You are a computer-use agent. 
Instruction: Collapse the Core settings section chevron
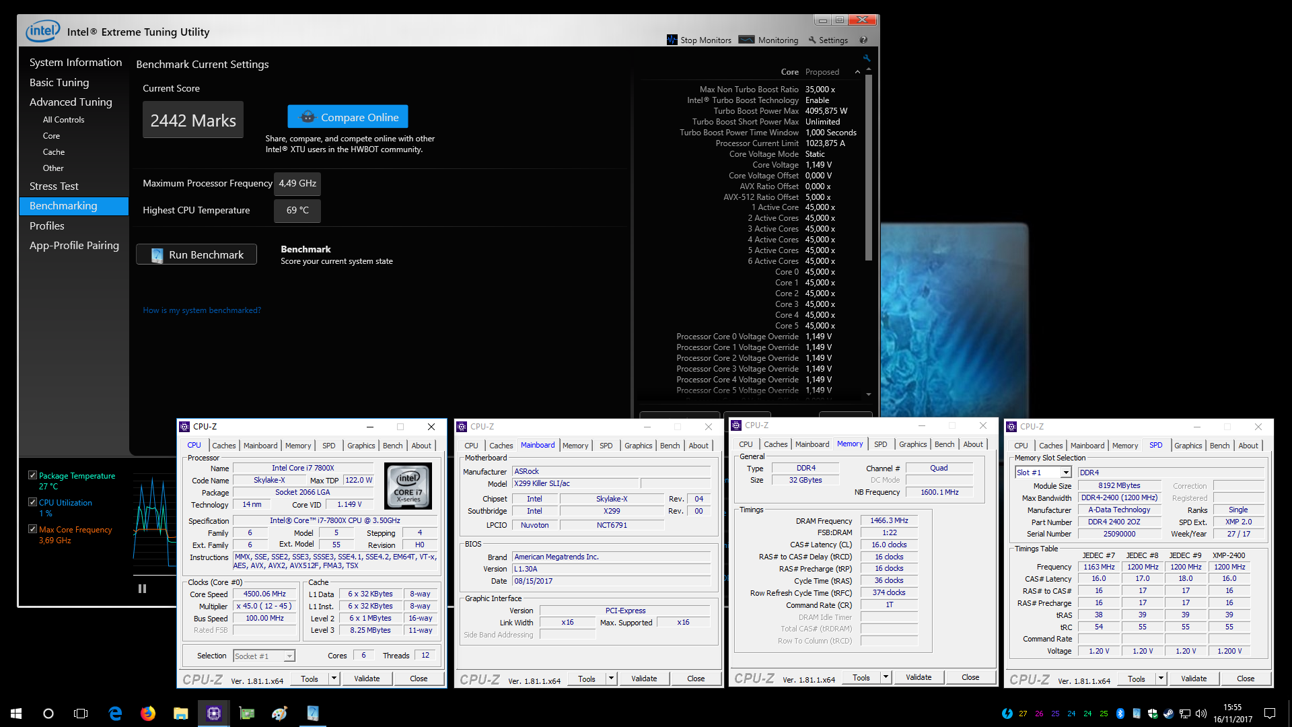[x=857, y=72]
